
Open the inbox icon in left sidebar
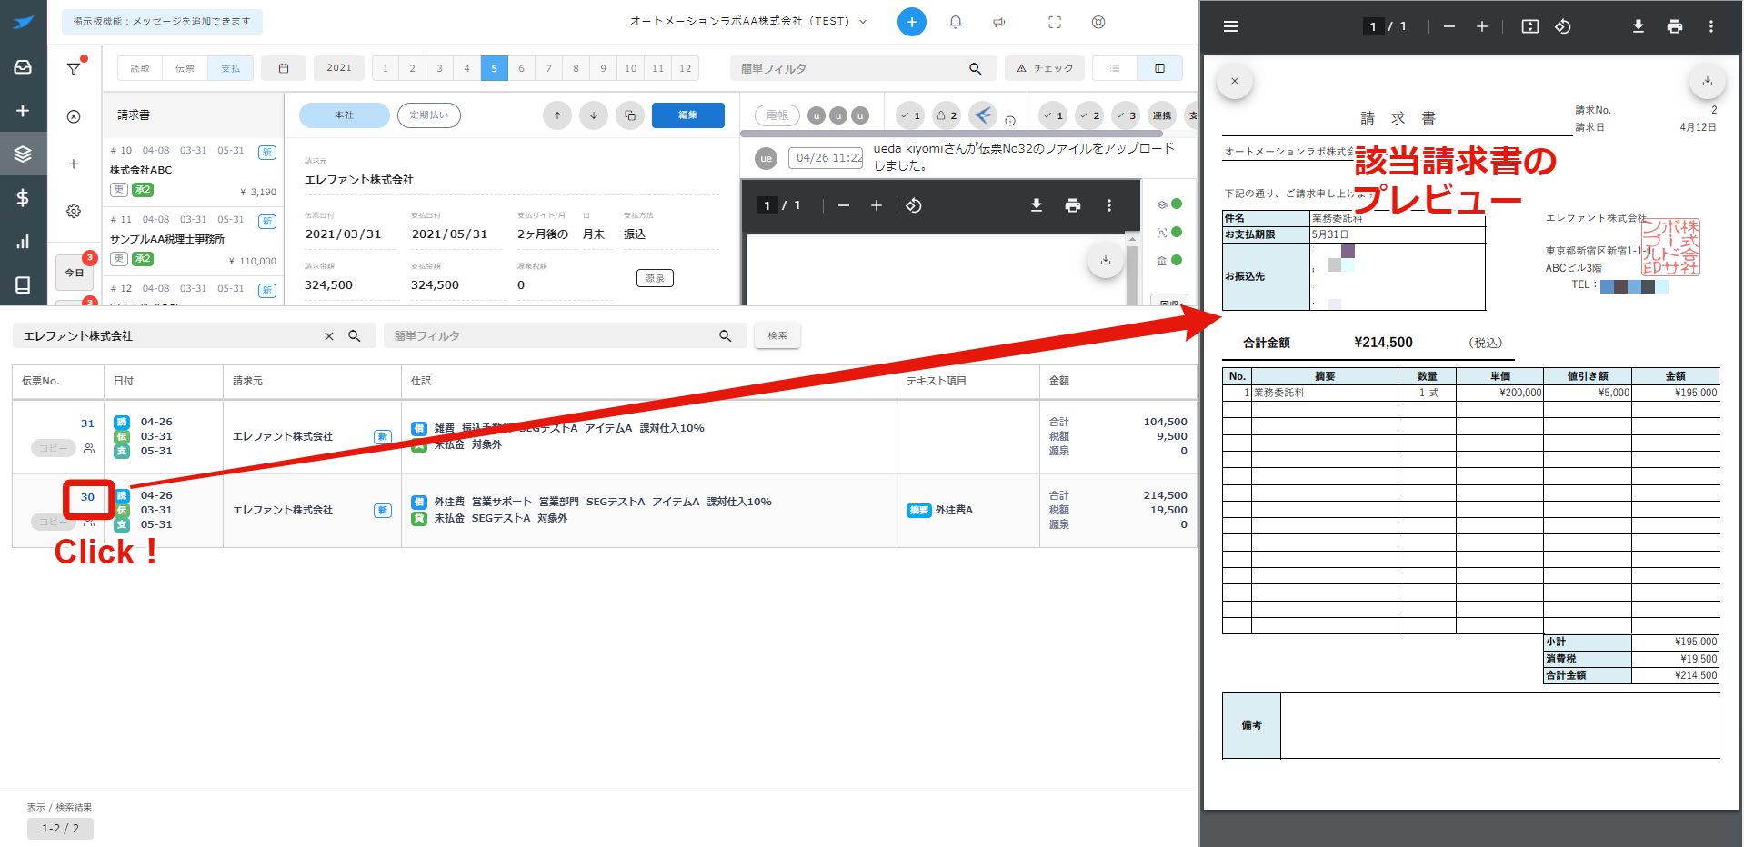coord(23,66)
